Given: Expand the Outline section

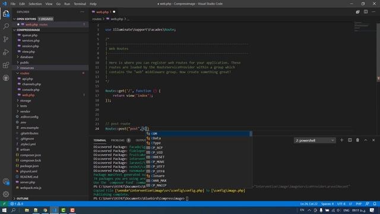Looking at the screenshot, I should (x=23, y=199).
